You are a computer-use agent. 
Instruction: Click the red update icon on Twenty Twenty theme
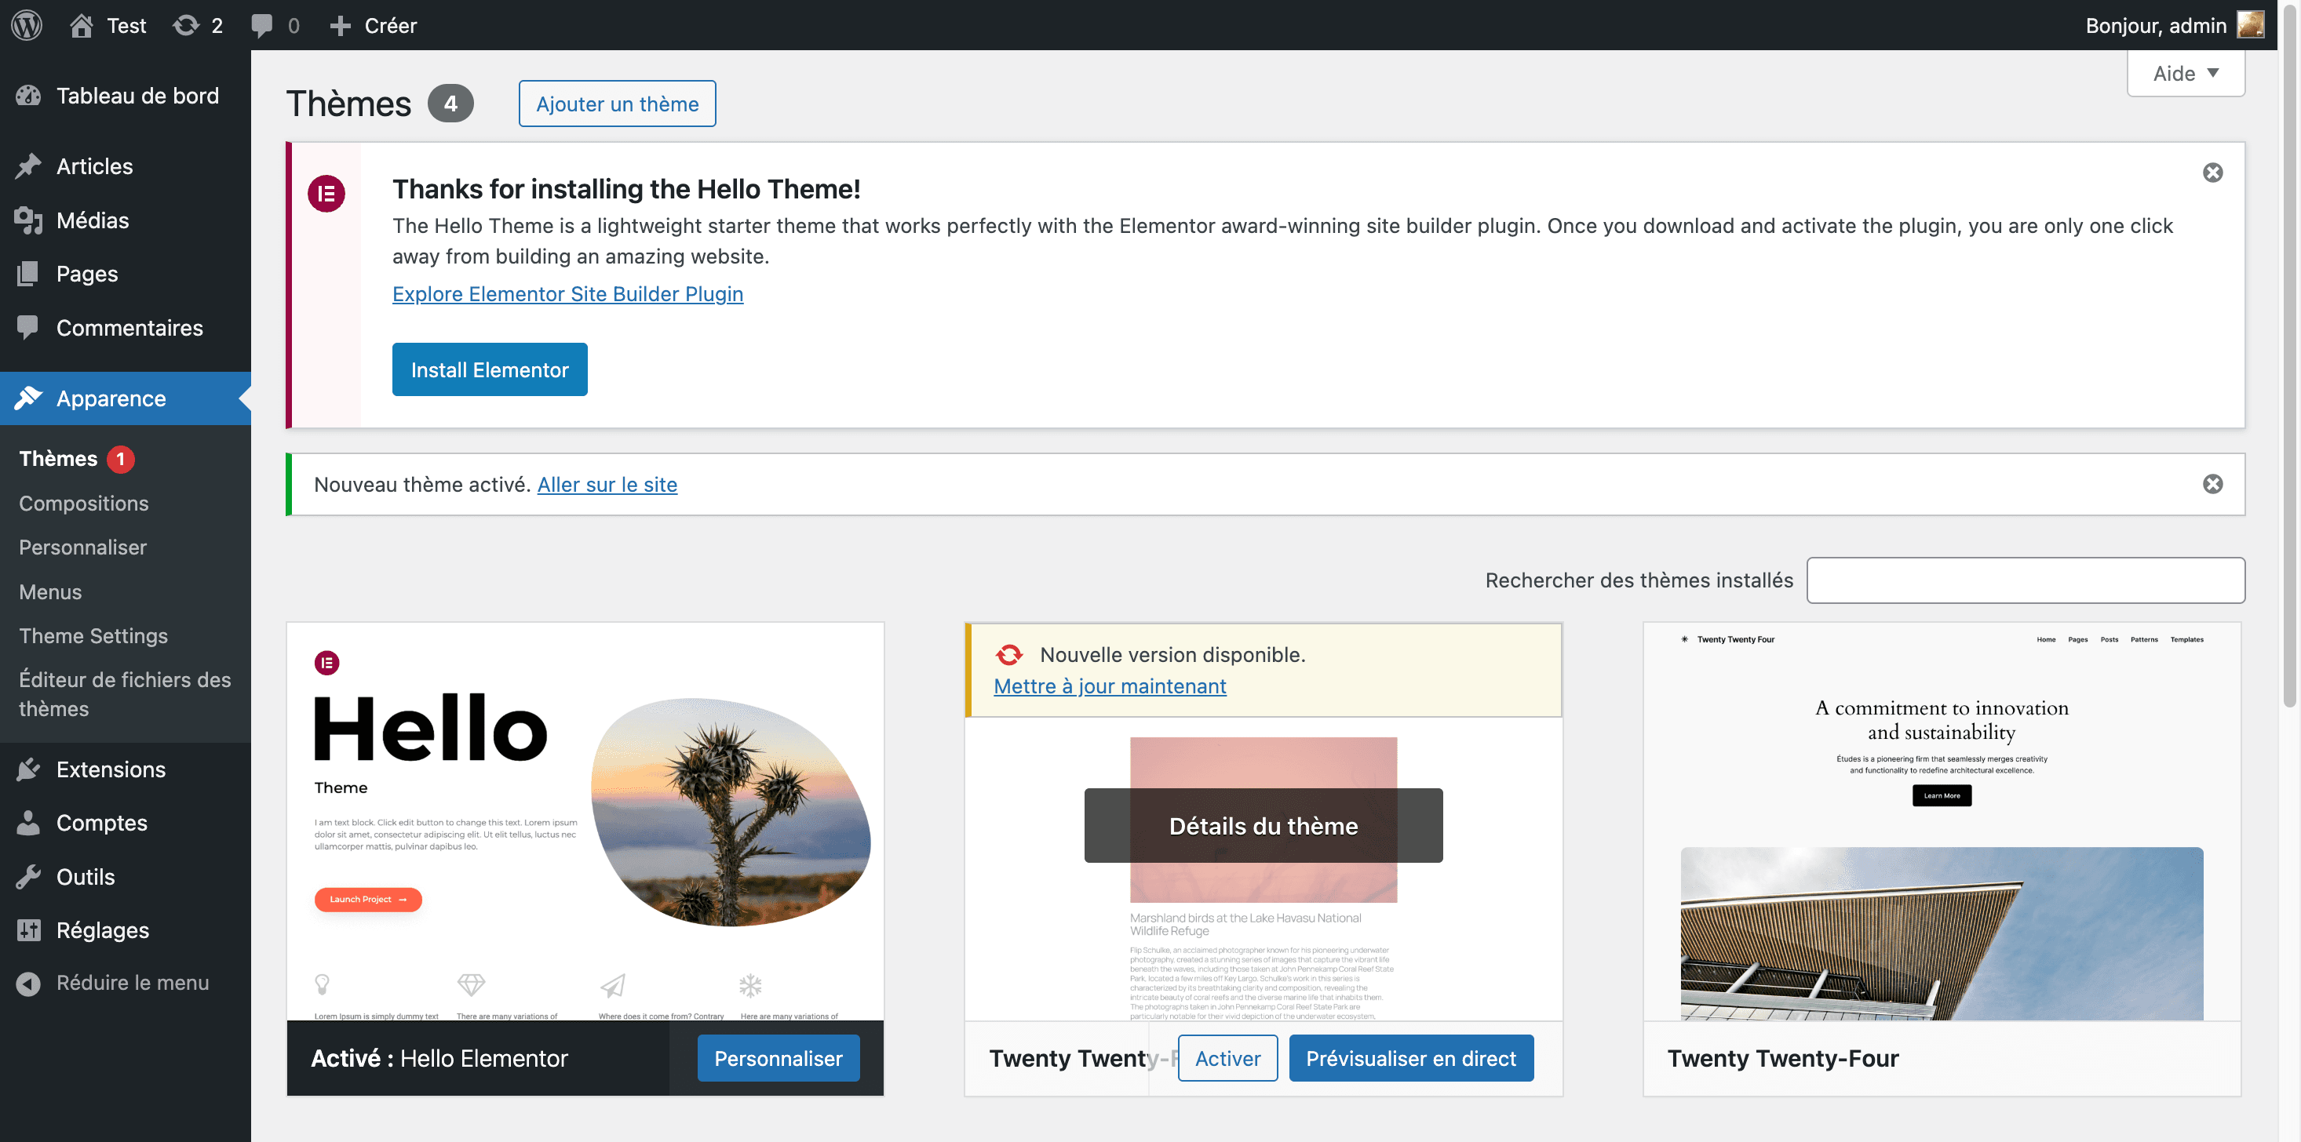[1009, 654]
